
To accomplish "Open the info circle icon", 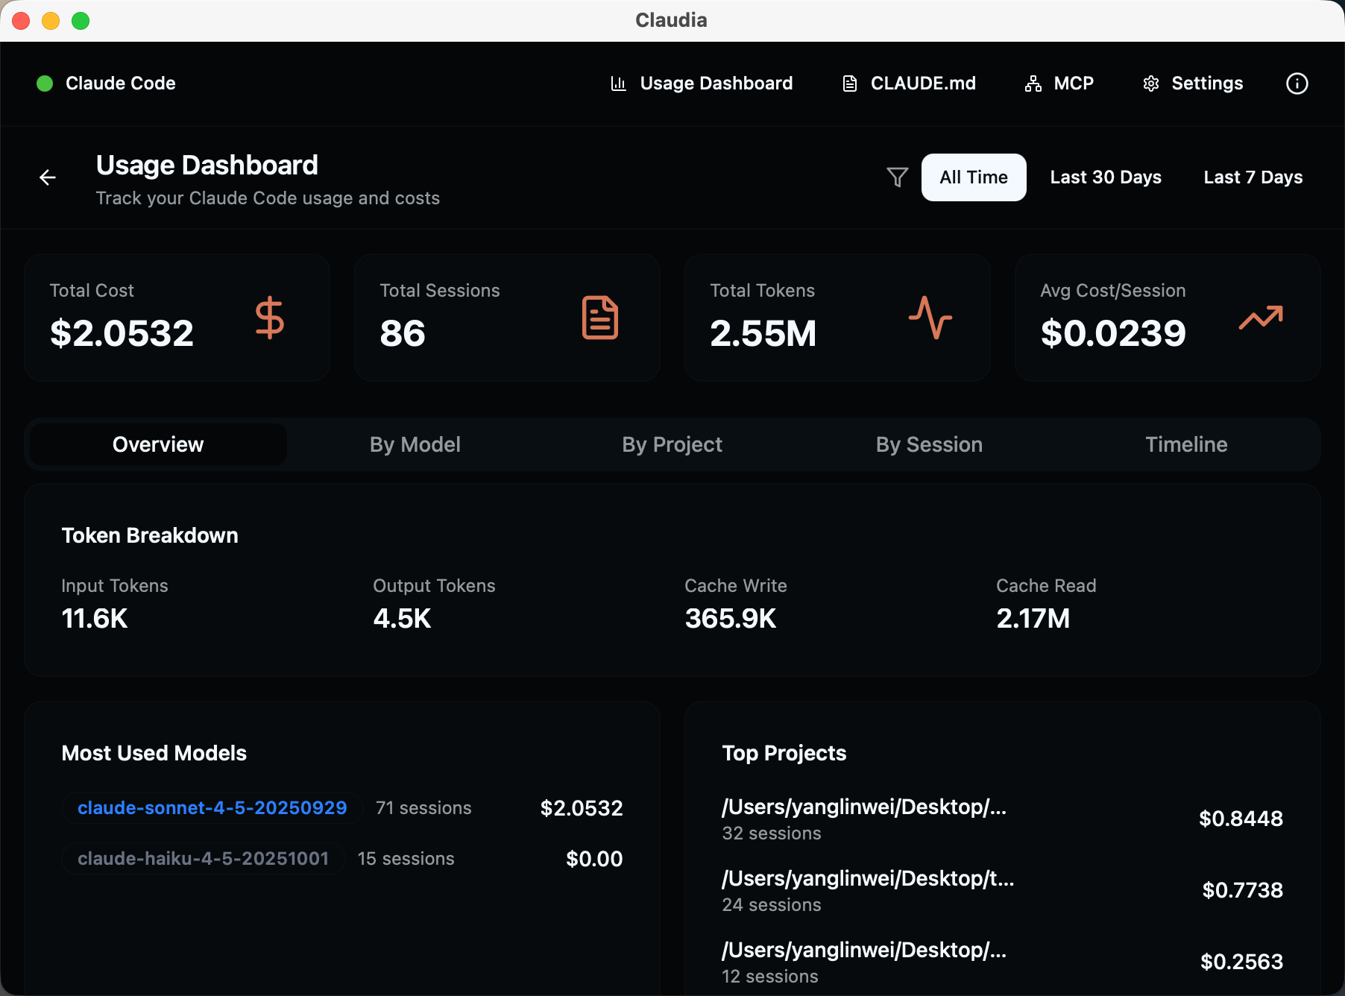I will (x=1297, y=83).
